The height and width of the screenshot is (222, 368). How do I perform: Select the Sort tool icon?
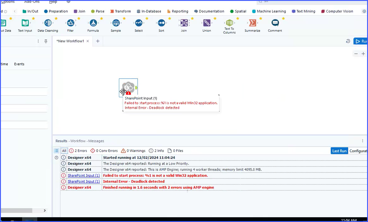(x=161, y=23)
